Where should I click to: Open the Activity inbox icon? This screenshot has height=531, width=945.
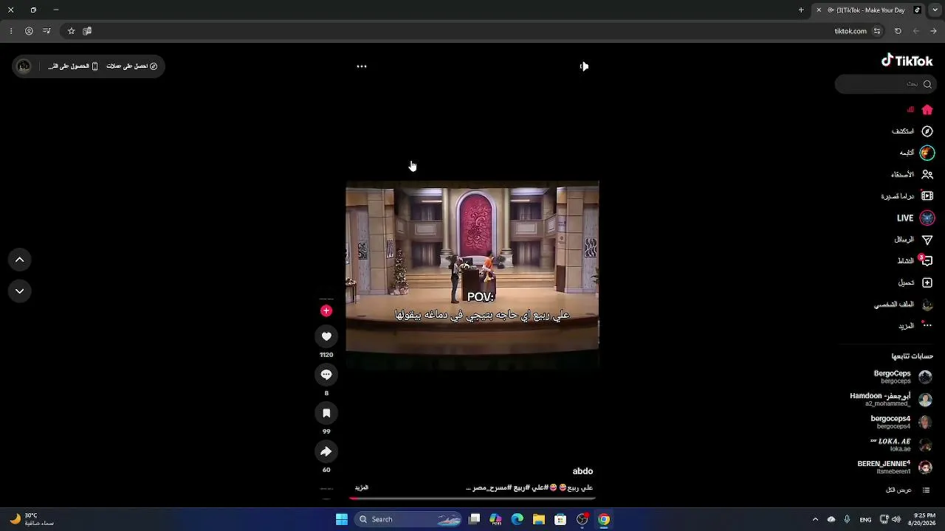coord(927,261)
